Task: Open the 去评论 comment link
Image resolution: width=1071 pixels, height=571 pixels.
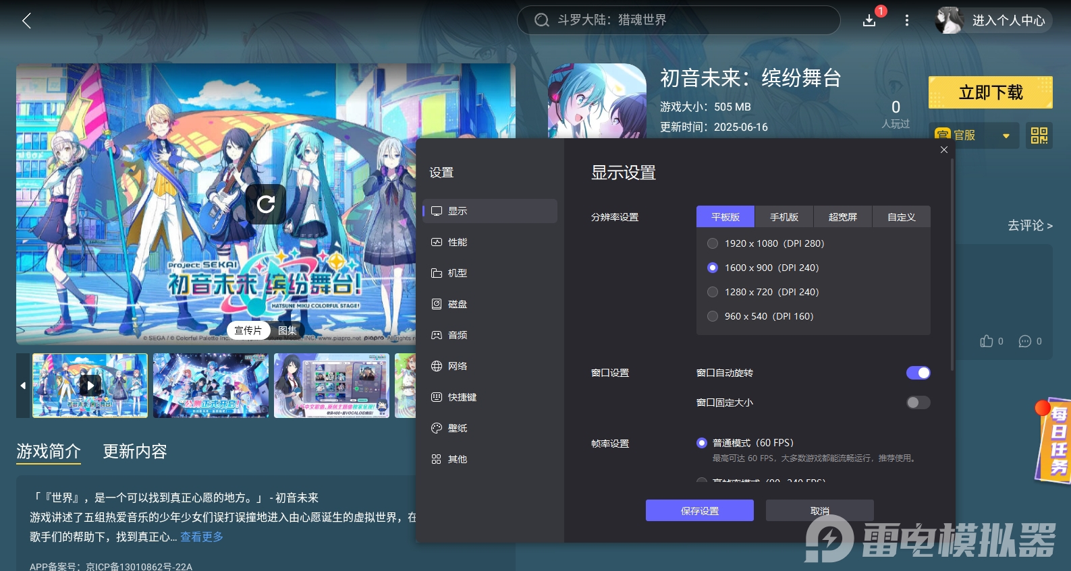Action: (1030, 225)
